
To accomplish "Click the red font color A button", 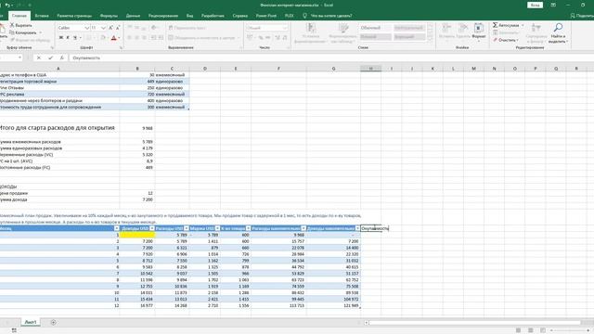I will [x=113, y=38].
